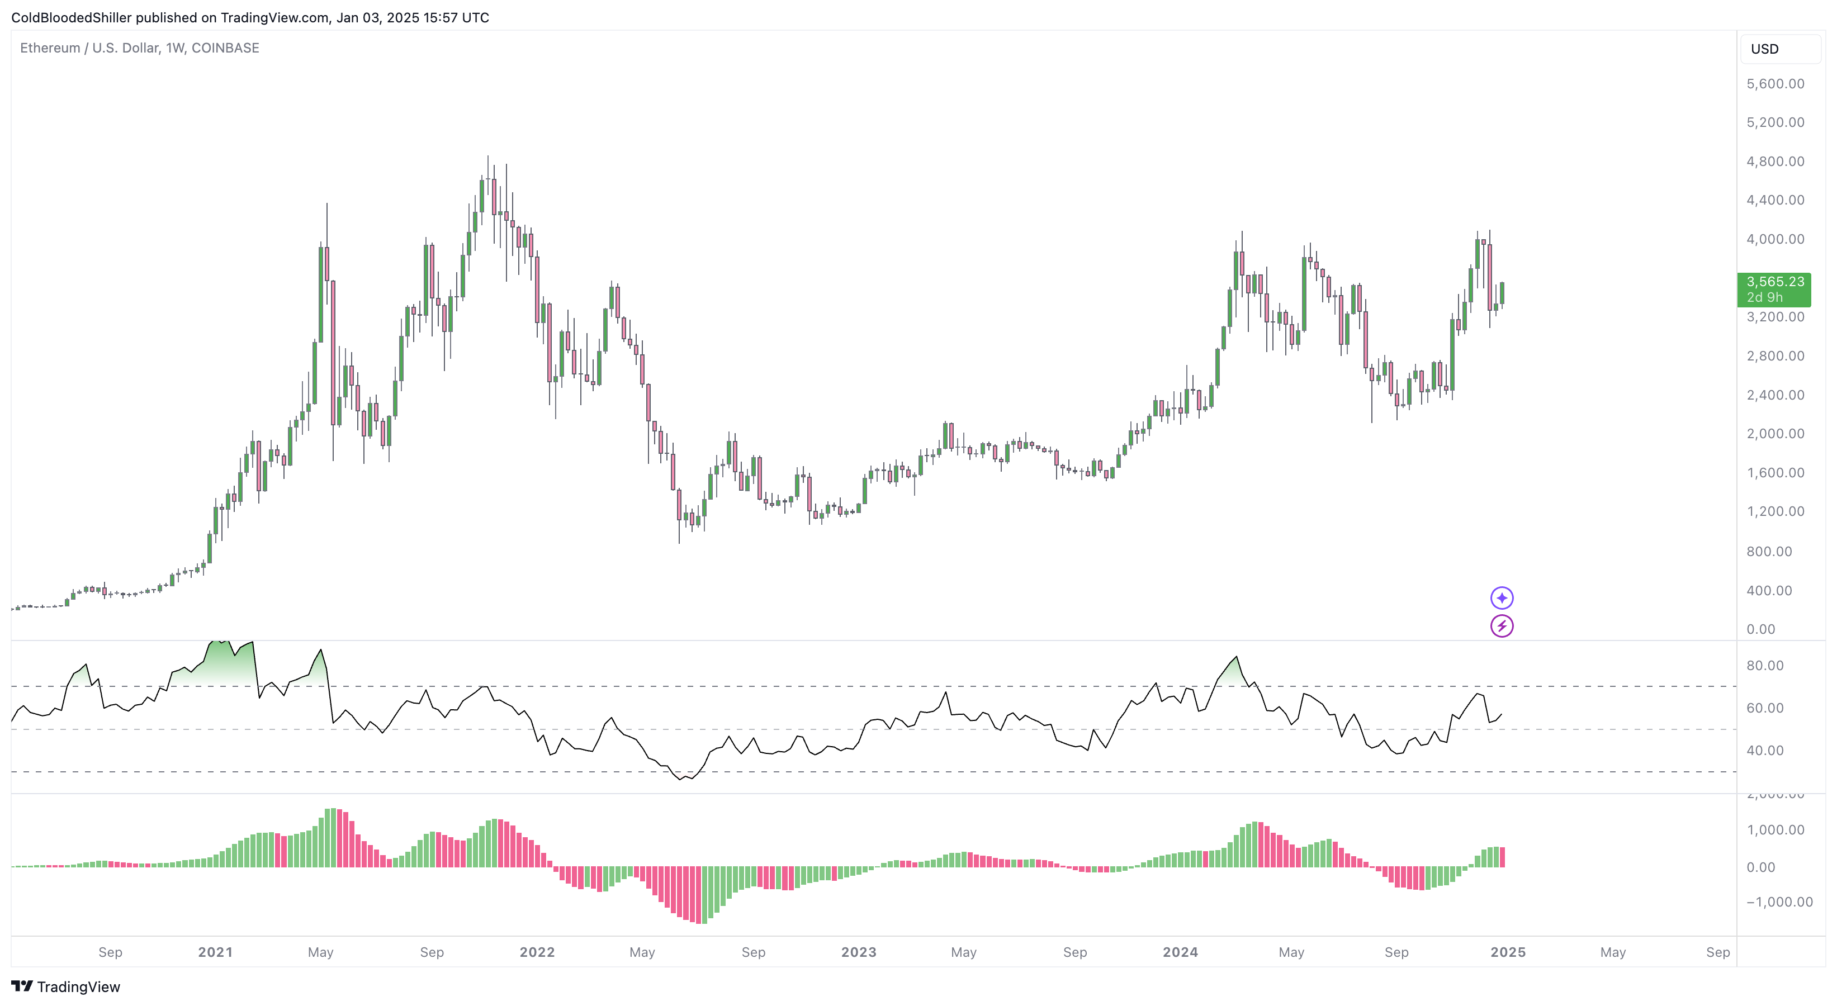
Task: Click the 1,000.00 MACD scale label
Action: coord(1776,830)
